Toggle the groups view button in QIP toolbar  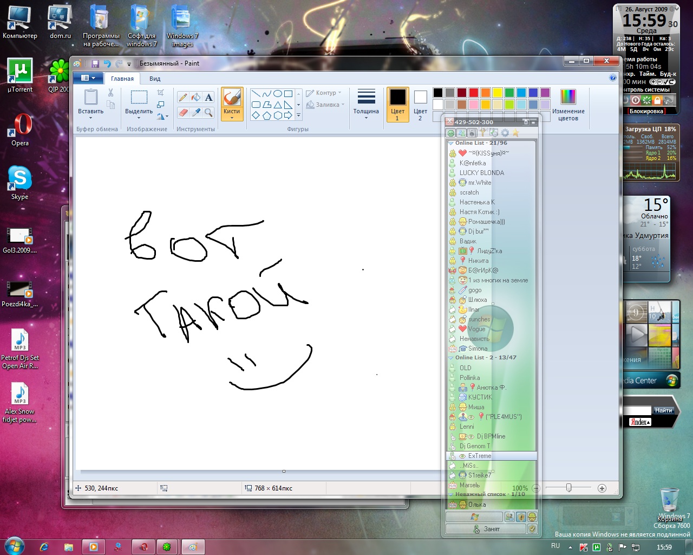click(x=461, y=133)
